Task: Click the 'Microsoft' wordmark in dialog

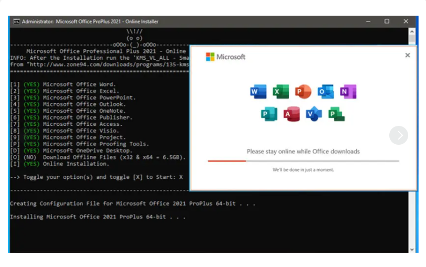Action: (x=231, y=57)
